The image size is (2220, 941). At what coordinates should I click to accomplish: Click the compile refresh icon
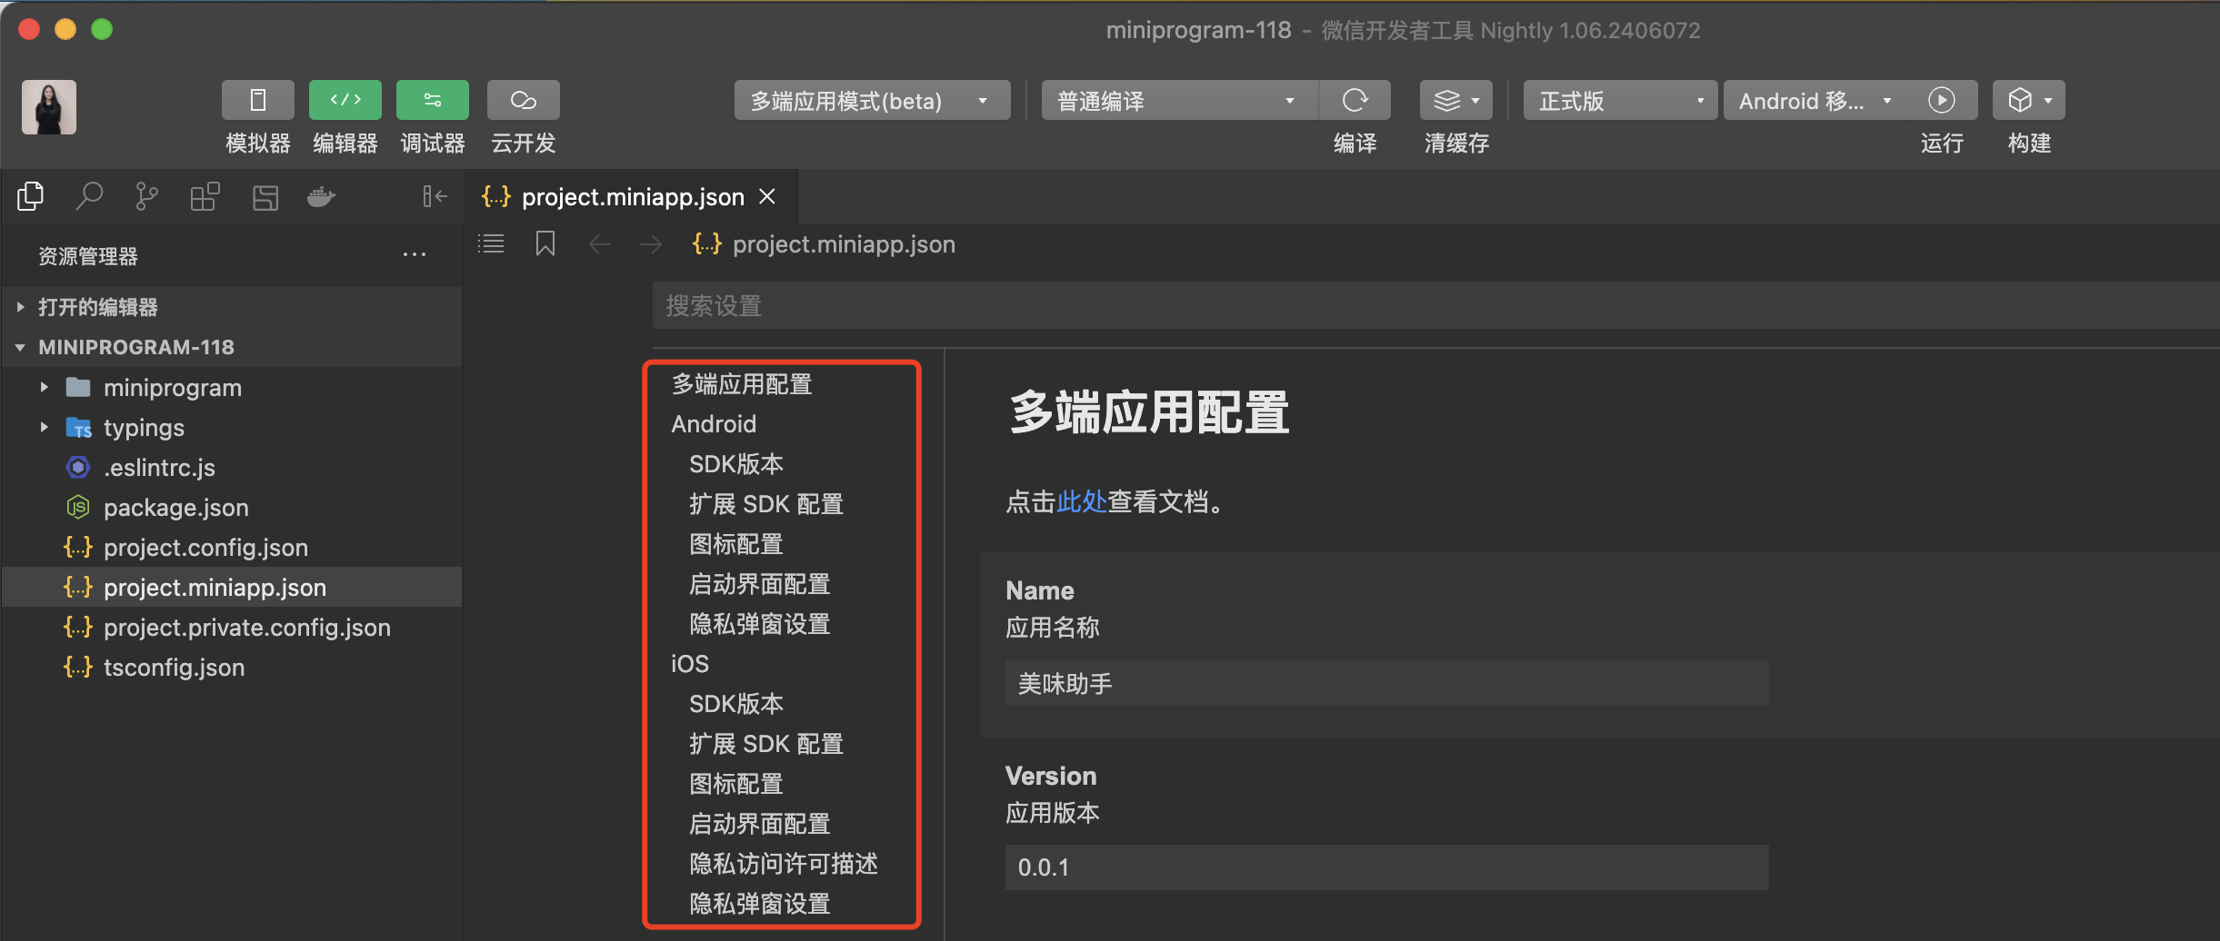1355,100
